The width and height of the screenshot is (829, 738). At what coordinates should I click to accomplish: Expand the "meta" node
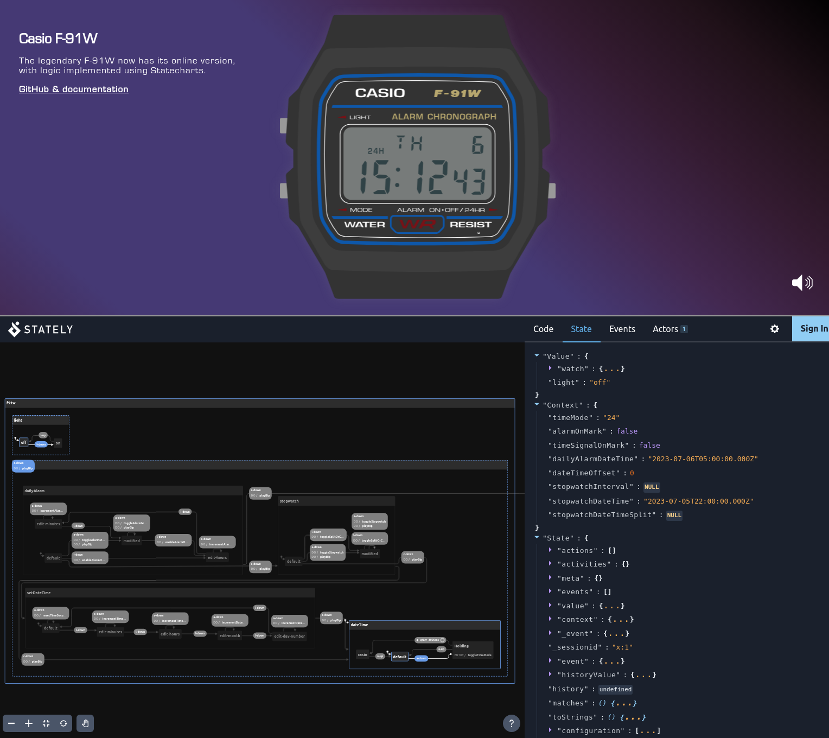click(550, 578)
